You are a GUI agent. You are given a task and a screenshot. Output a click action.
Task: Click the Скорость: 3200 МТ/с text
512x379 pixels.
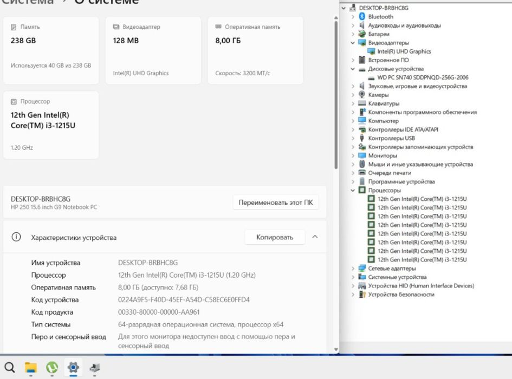click(243, 73)
